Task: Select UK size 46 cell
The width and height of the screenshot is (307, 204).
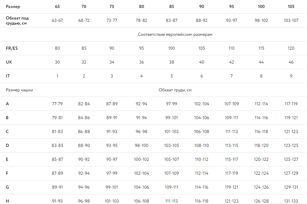Action: coord(291,62)
